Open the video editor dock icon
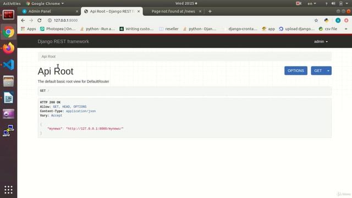The width and height of the screenshot is (352, 198). coord(9,114)
